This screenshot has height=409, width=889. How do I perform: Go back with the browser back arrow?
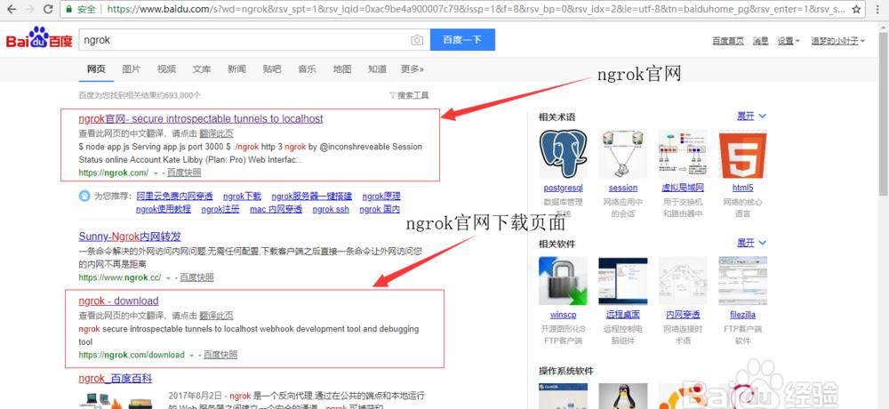point(10,9)
